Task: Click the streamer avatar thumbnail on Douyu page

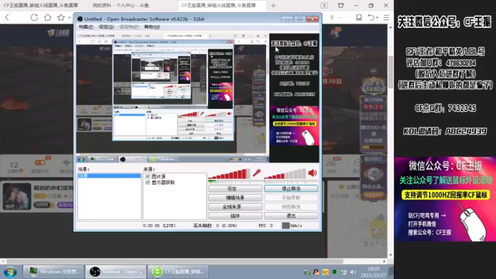Action: 17,196
